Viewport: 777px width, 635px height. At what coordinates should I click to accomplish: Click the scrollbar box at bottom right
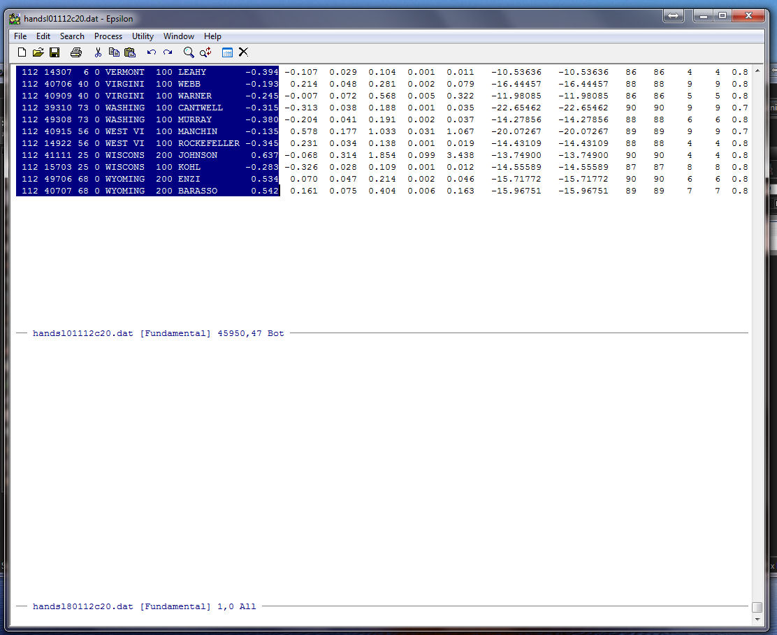[757, 607]
